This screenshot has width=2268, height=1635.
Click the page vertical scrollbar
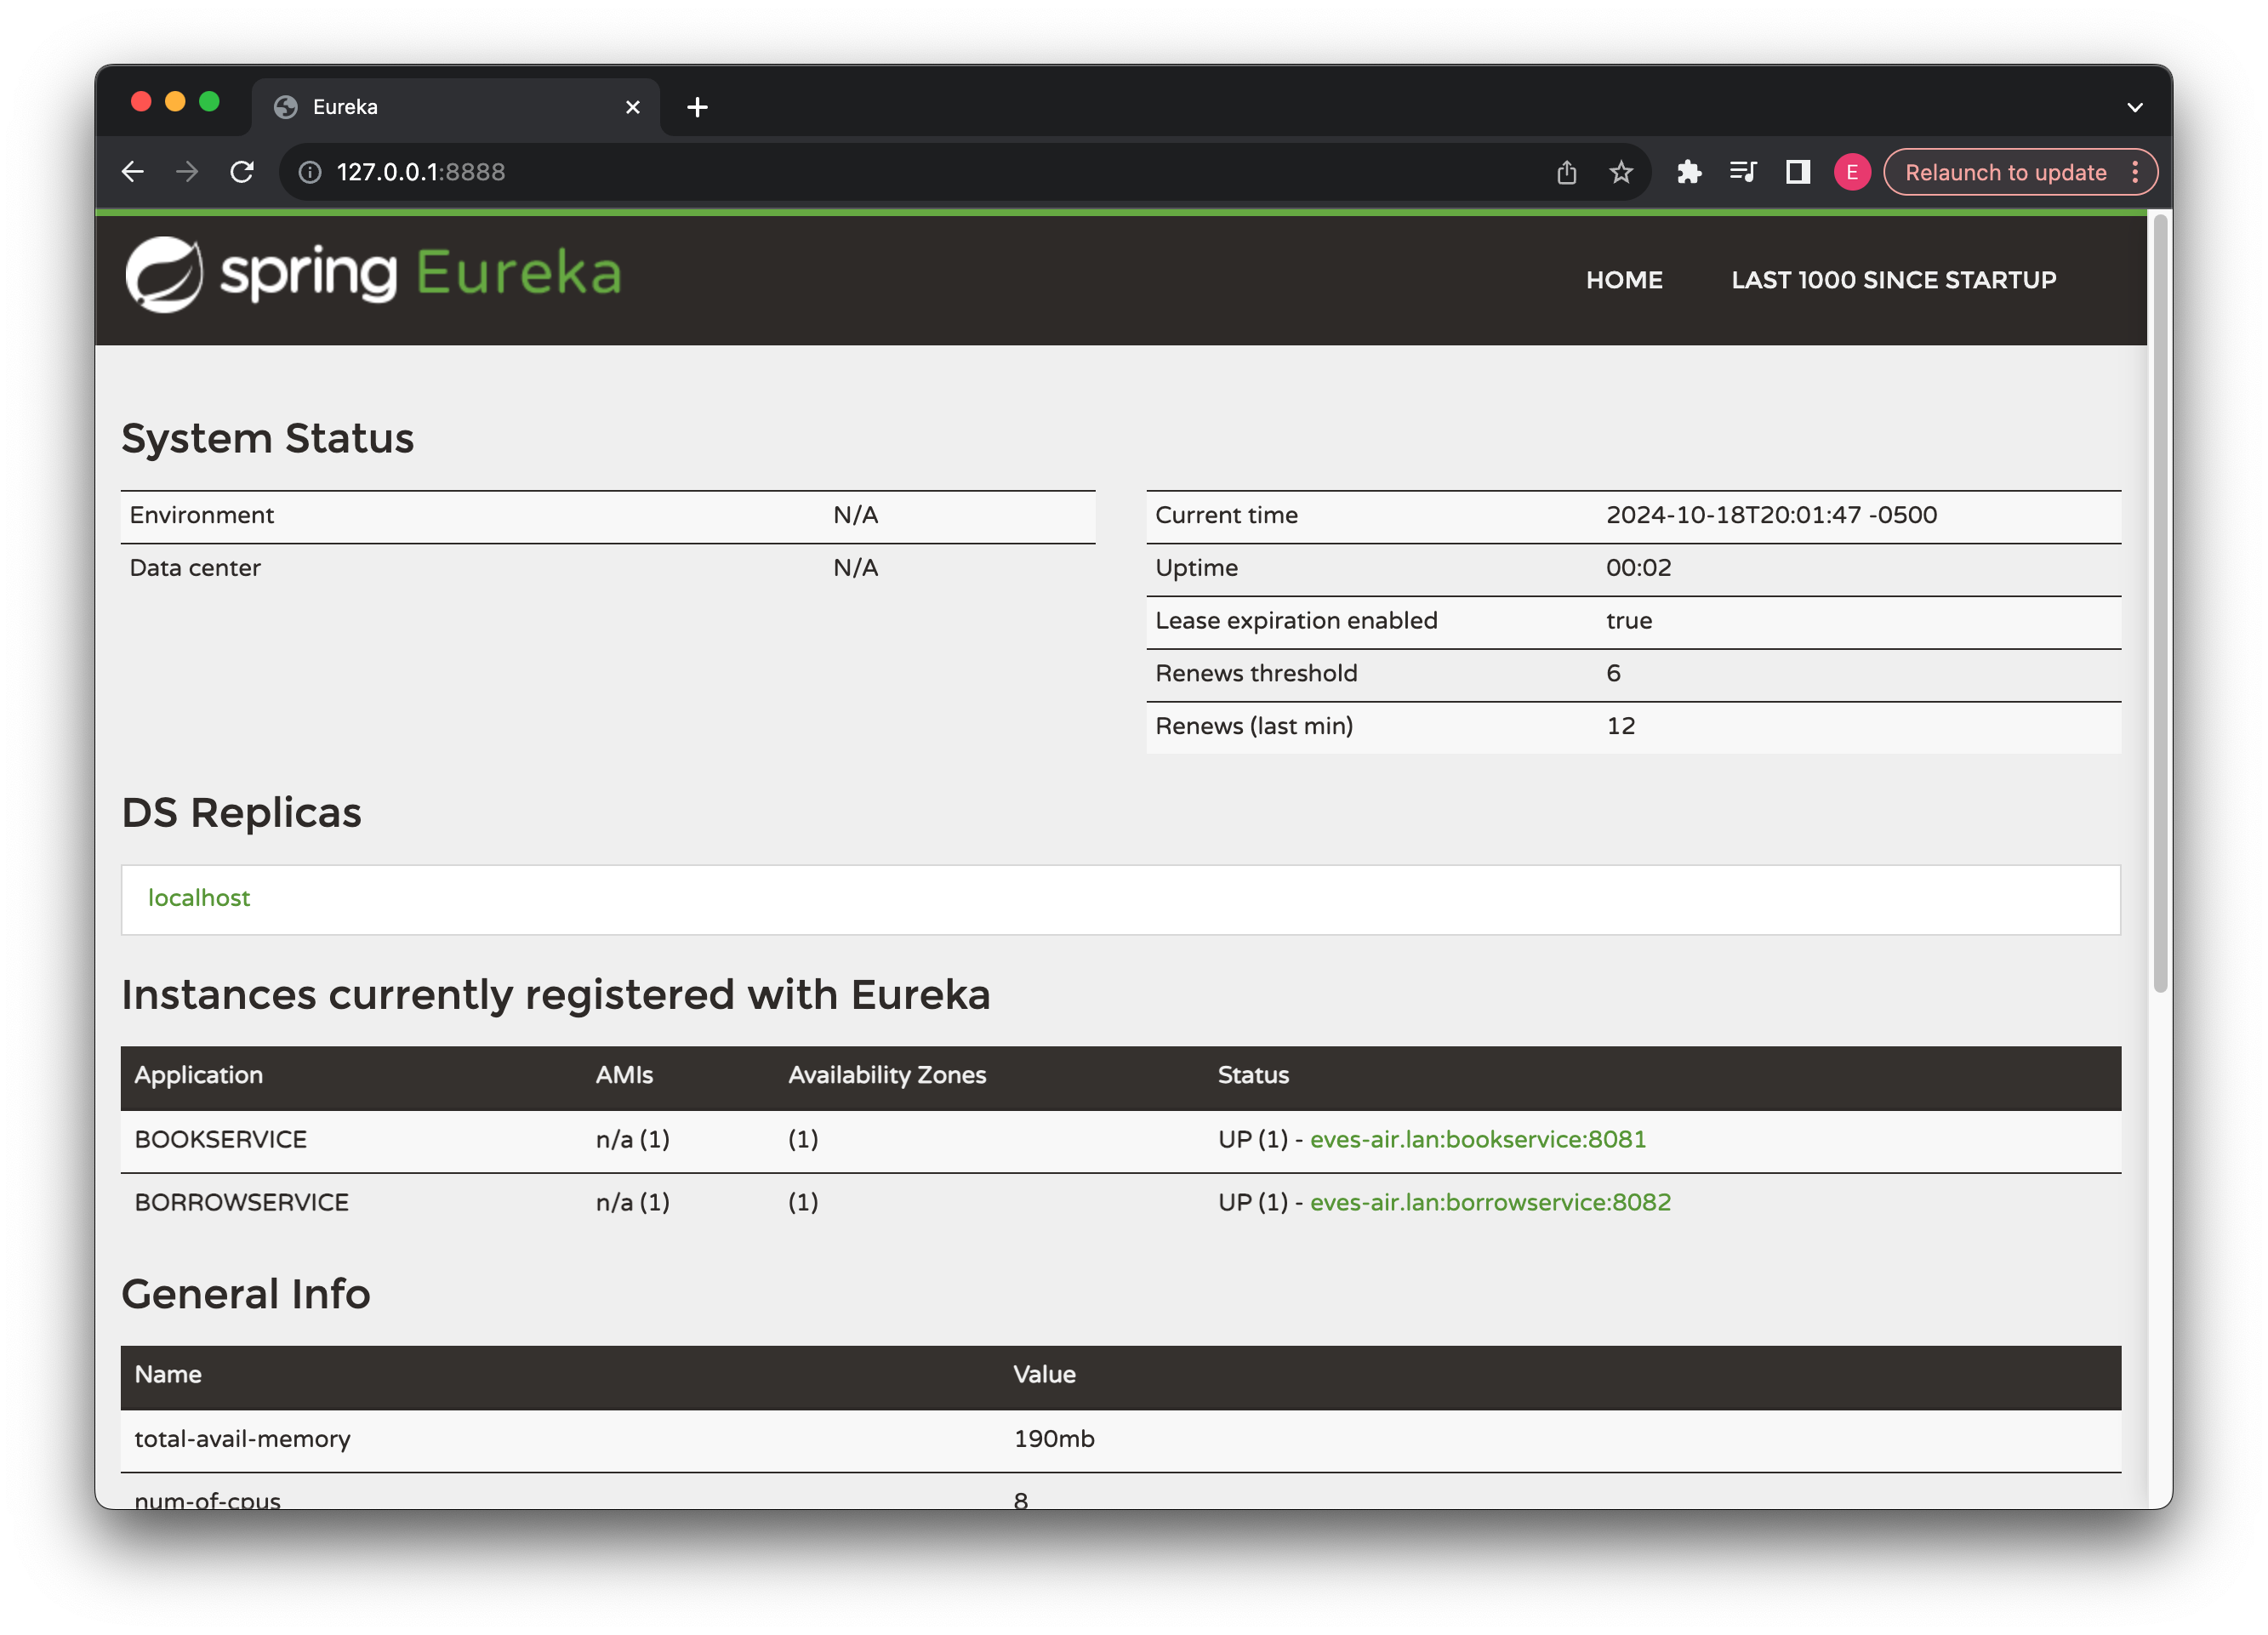pos(2160,600)
